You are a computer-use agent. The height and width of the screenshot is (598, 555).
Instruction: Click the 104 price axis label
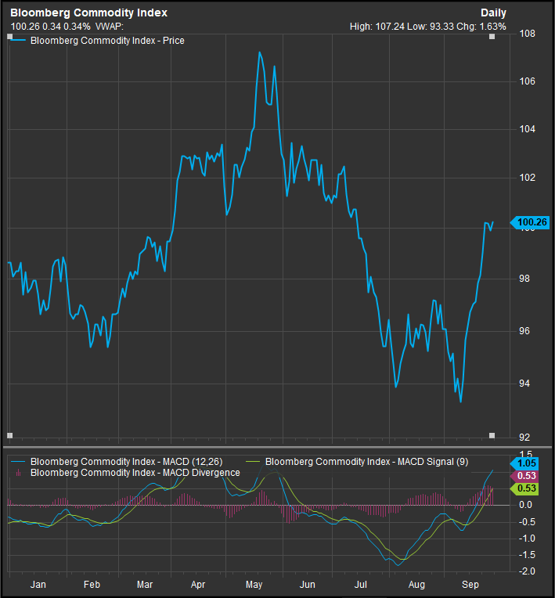527,129
